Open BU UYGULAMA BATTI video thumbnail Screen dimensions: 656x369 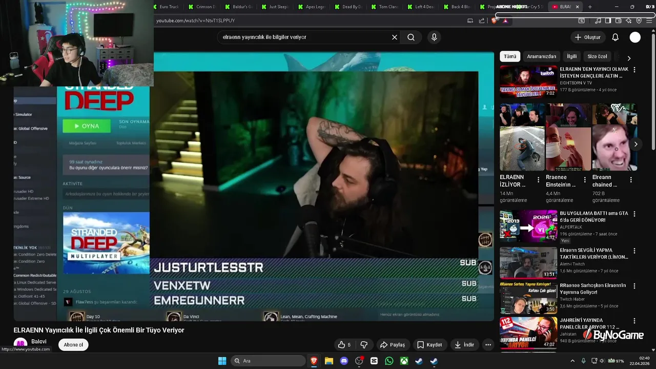[x=528, y=225]
